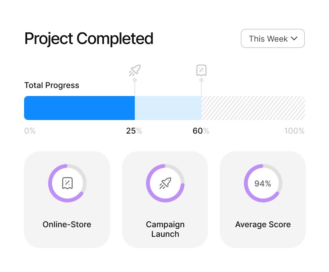This screenshot has width=329, height=272.
Task: Click the 100% label at the bar end
Action: 294,131
